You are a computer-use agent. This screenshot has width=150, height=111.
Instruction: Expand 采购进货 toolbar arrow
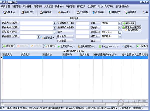click(17, 12)
